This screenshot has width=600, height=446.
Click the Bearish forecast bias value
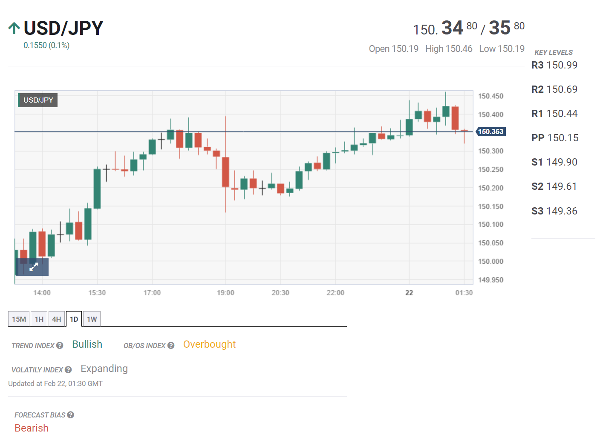click(x=32, y=428)
